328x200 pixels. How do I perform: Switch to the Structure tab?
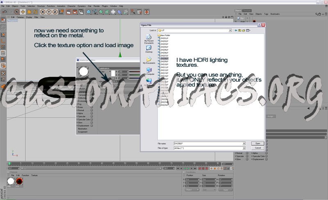[x=247, y=11]
